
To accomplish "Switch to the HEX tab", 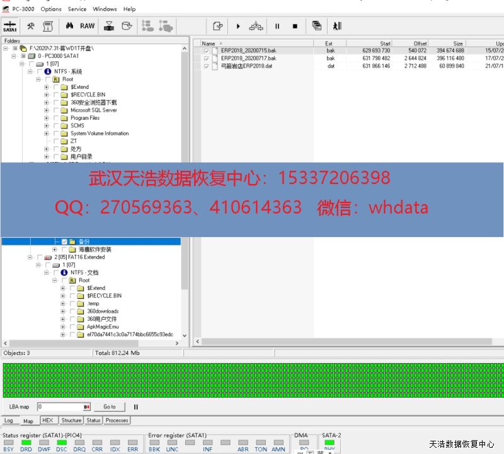I will (x=48, y=421).
